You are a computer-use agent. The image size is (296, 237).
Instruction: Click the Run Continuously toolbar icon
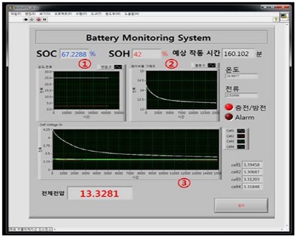point(32,20)
